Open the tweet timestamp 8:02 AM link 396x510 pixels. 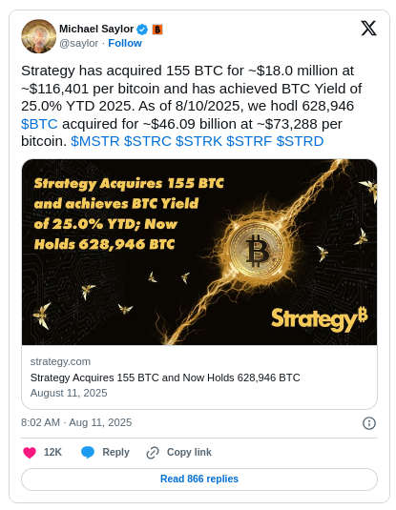(76, 422)
